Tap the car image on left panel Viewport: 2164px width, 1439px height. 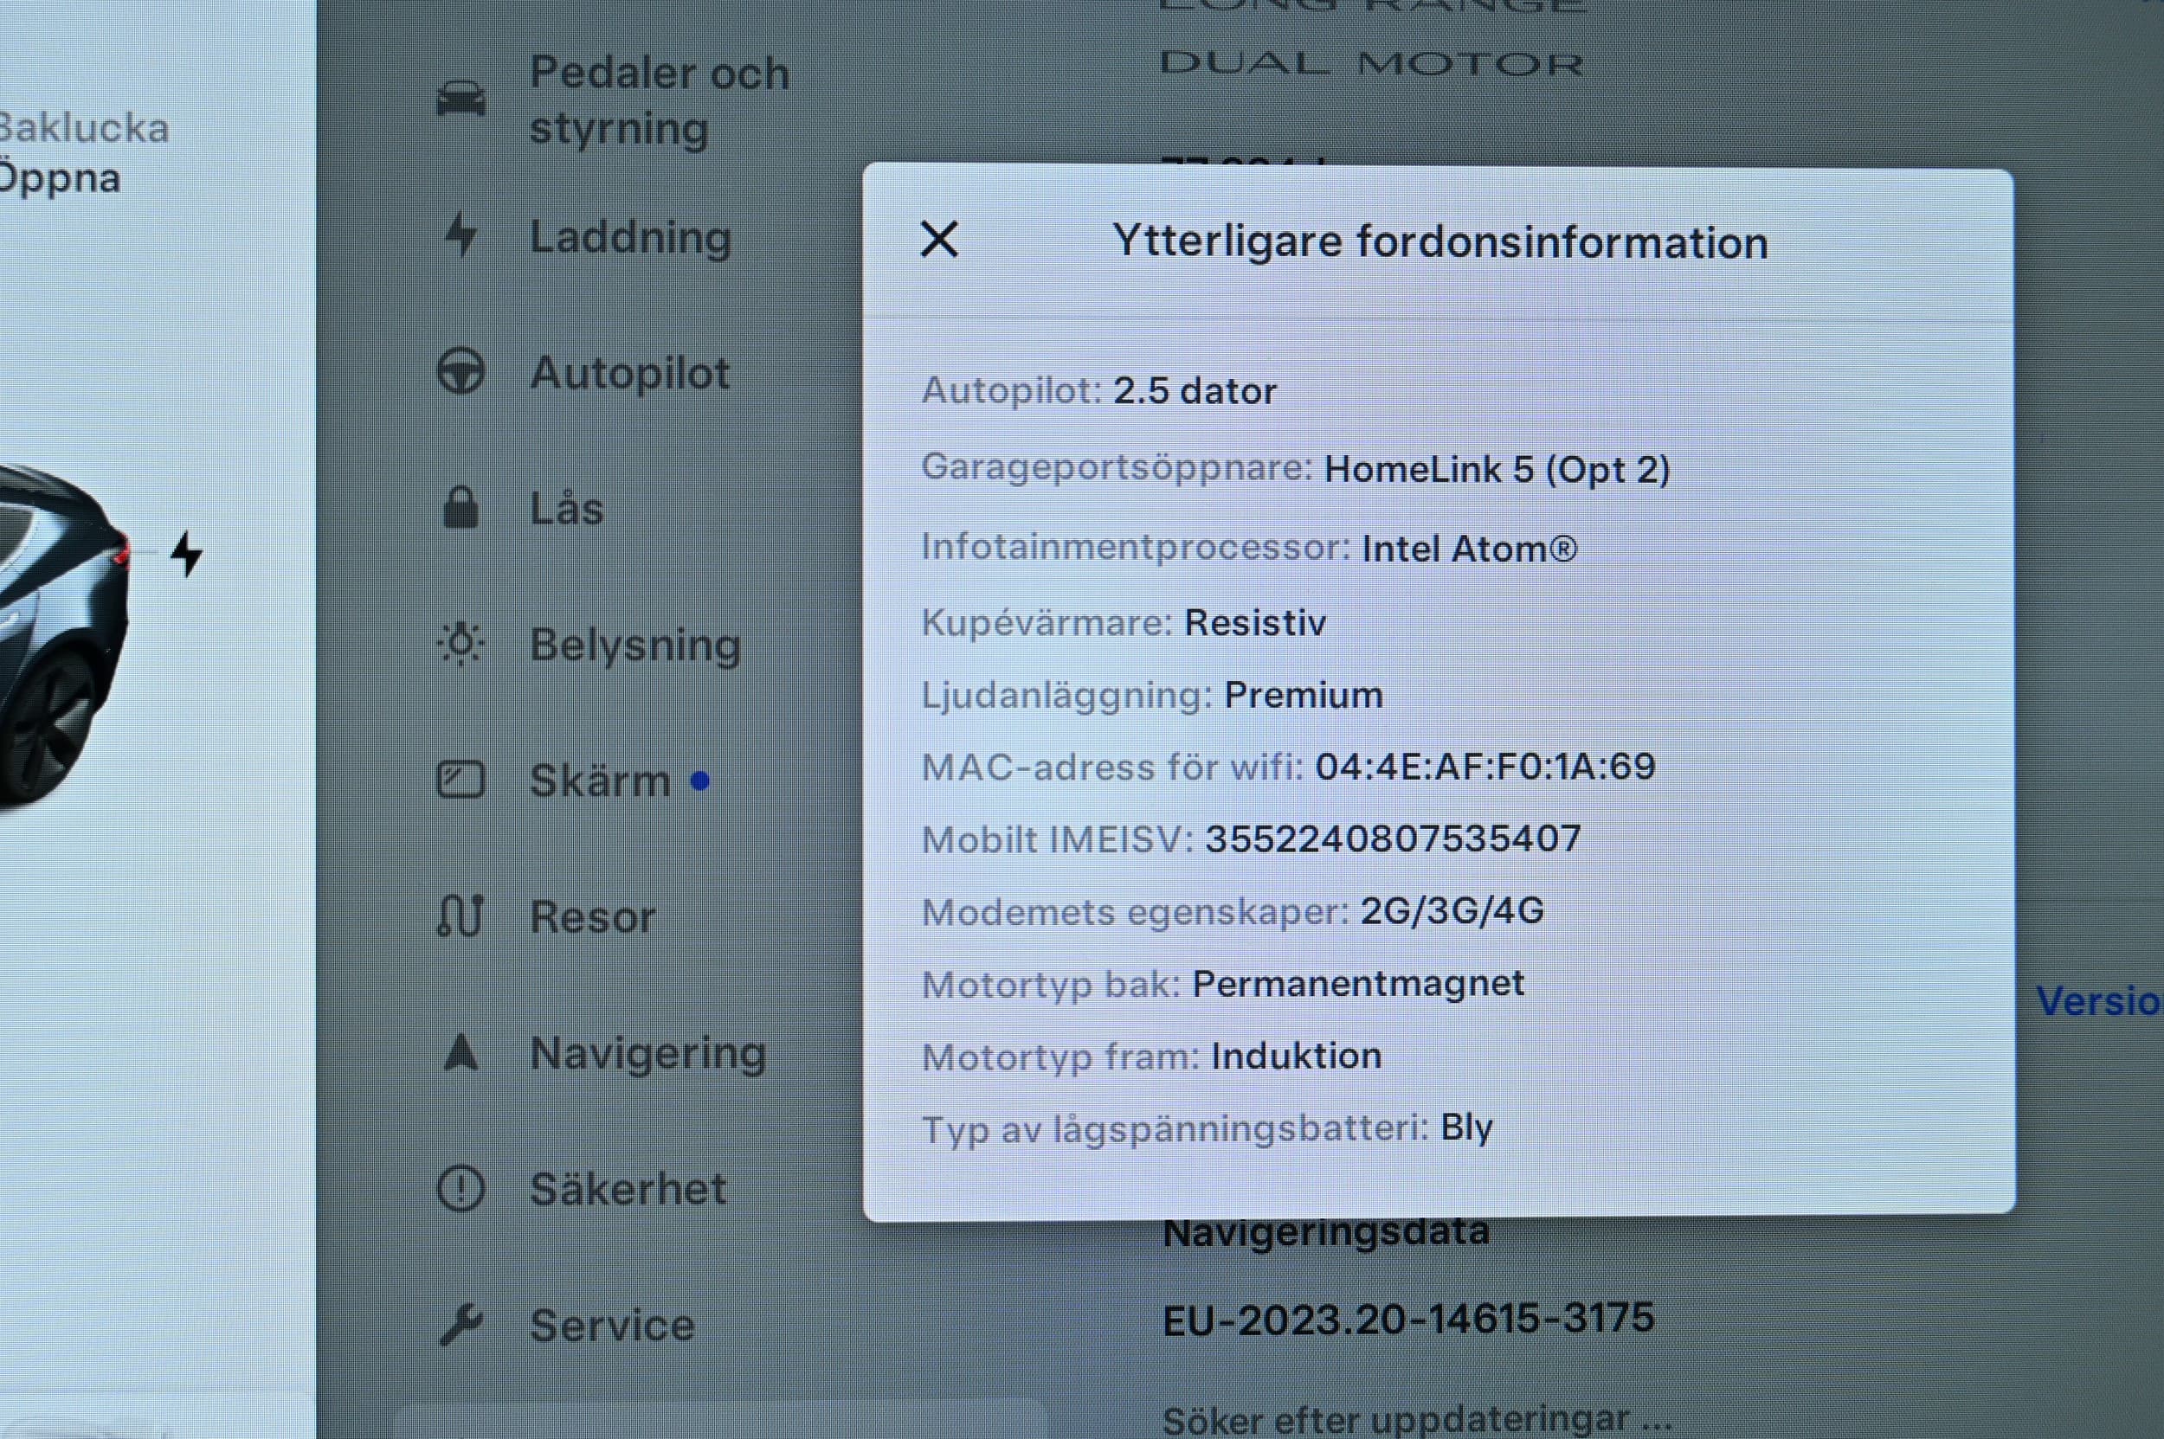64,638
